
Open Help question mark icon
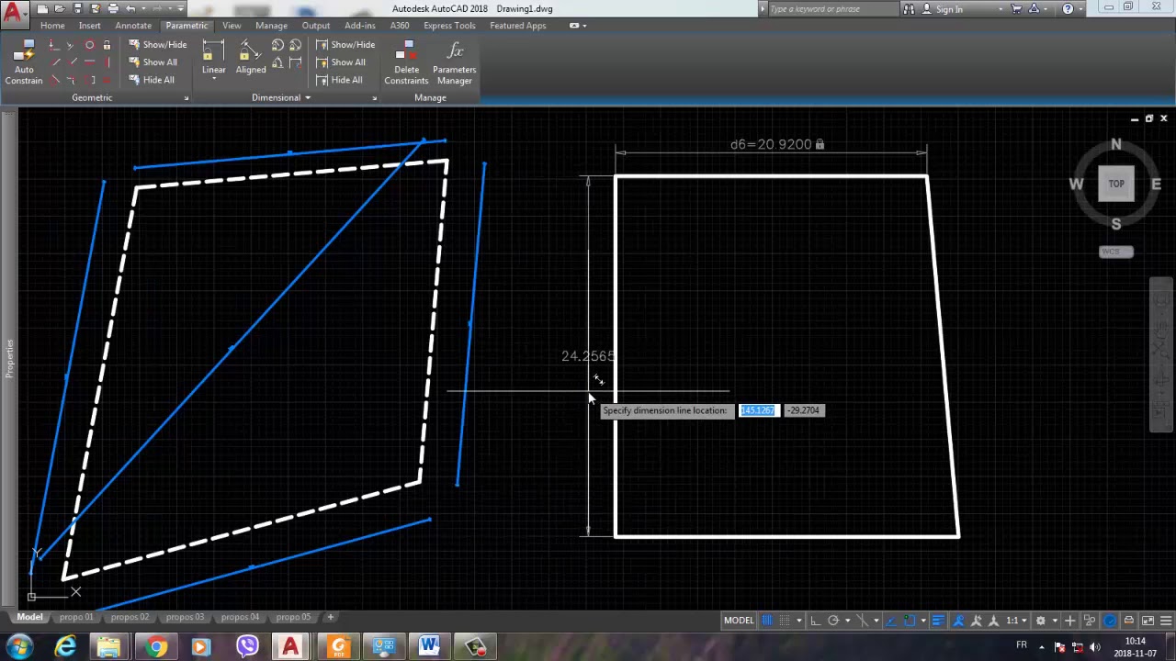1068,9
